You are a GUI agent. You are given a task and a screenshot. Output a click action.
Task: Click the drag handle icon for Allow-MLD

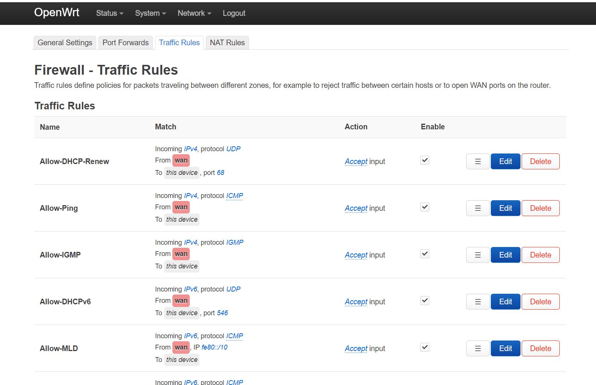point(478,348)
